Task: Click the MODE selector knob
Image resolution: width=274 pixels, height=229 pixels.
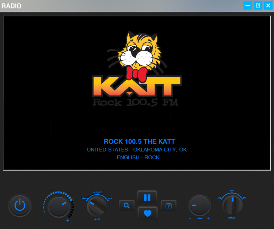Action: click(97, 206)
